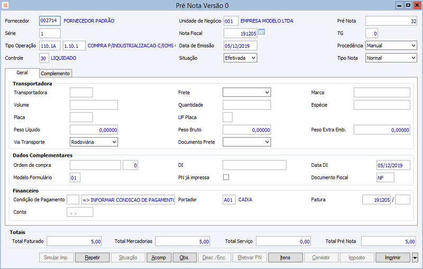Click the Condição de Pagamento code field
423x269 pixels.
pos(73,200)
